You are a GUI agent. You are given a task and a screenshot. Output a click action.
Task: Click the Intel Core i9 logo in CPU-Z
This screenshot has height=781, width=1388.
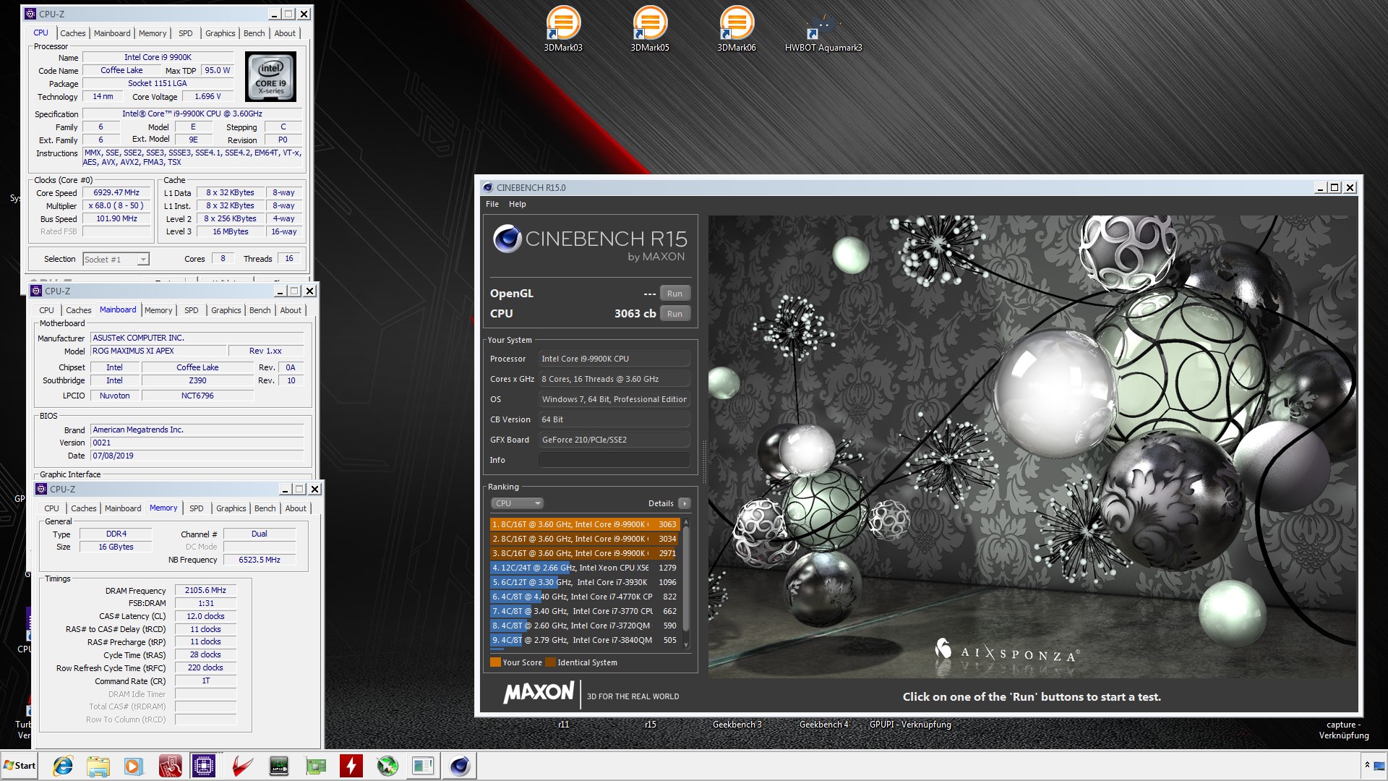coord(270,77)
